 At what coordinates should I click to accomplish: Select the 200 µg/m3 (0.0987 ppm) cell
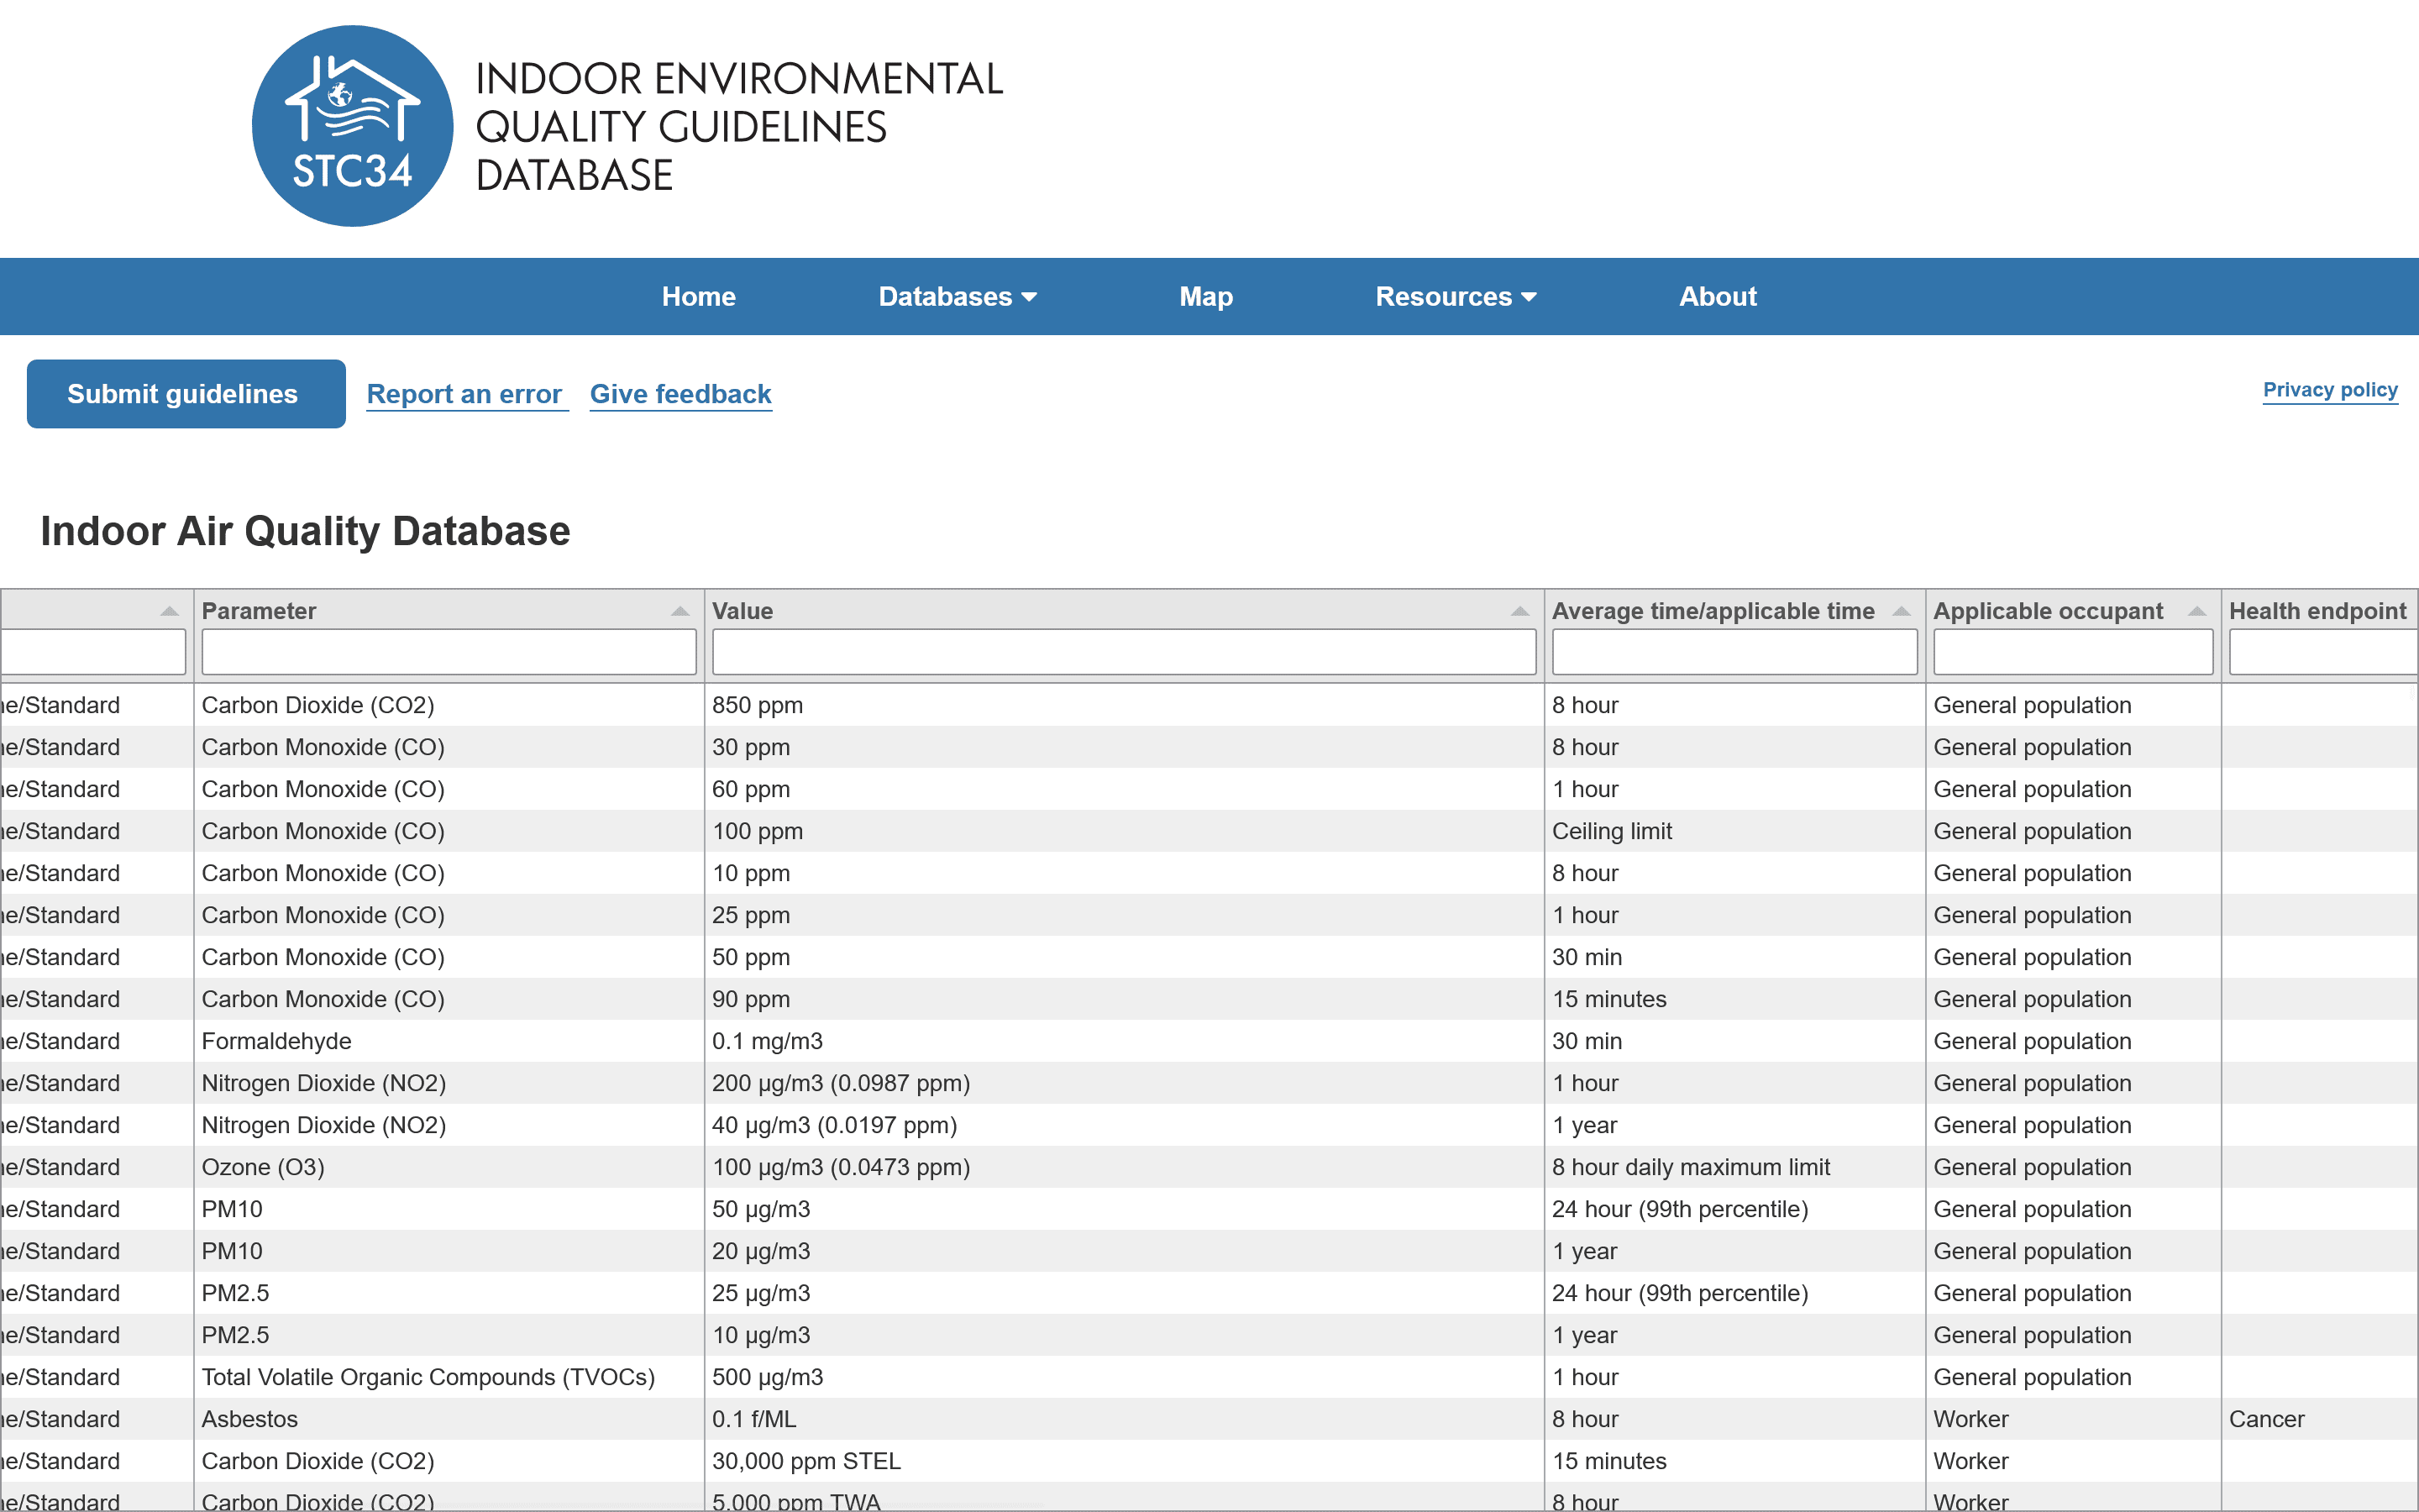[x=1124, y=1083]
